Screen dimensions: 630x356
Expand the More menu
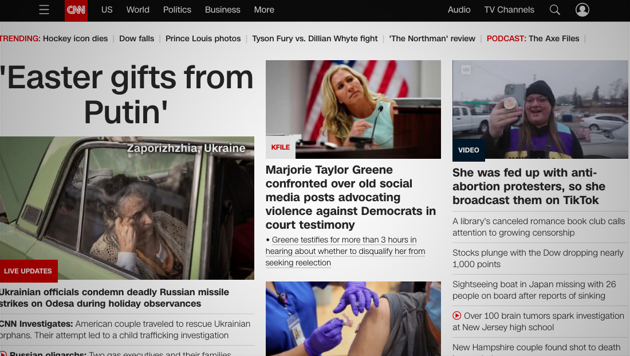click(x=264, y=10)
